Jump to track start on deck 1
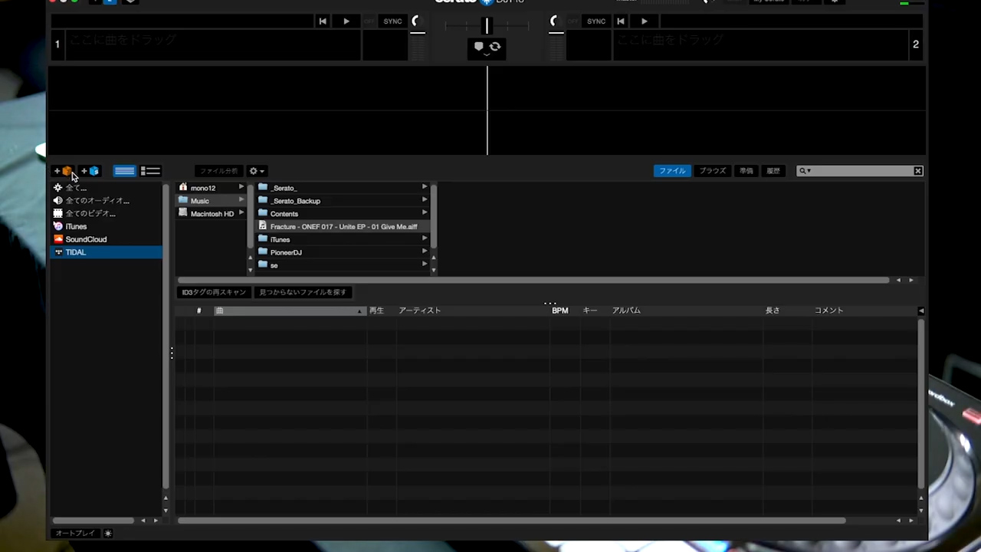The height and width of the screenshot is (552, 981). coord(323,21)
